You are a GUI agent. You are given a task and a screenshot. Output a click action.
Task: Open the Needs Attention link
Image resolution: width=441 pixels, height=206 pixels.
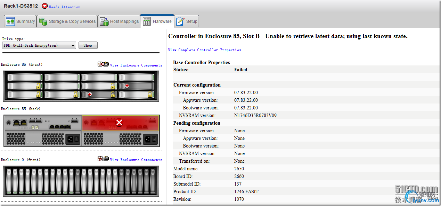[65, 7]
